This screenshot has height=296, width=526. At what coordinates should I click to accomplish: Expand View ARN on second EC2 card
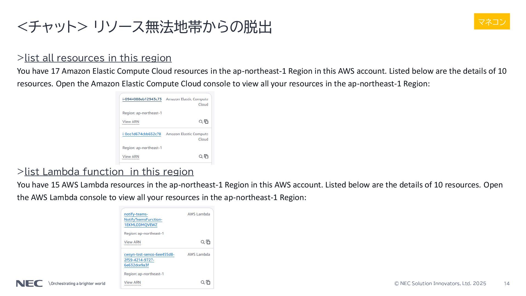[131, 157]
